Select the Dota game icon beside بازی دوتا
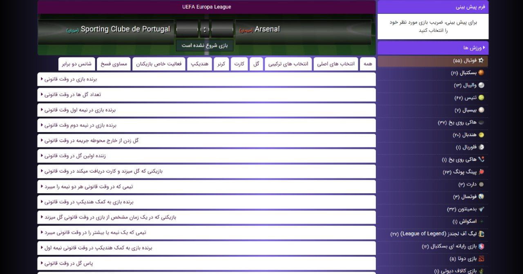 click(x=481, y=259)
